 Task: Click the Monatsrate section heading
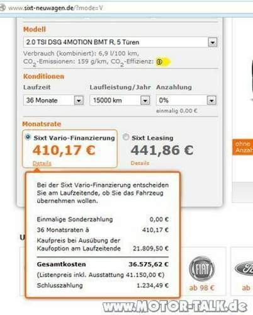click(42, 124)
